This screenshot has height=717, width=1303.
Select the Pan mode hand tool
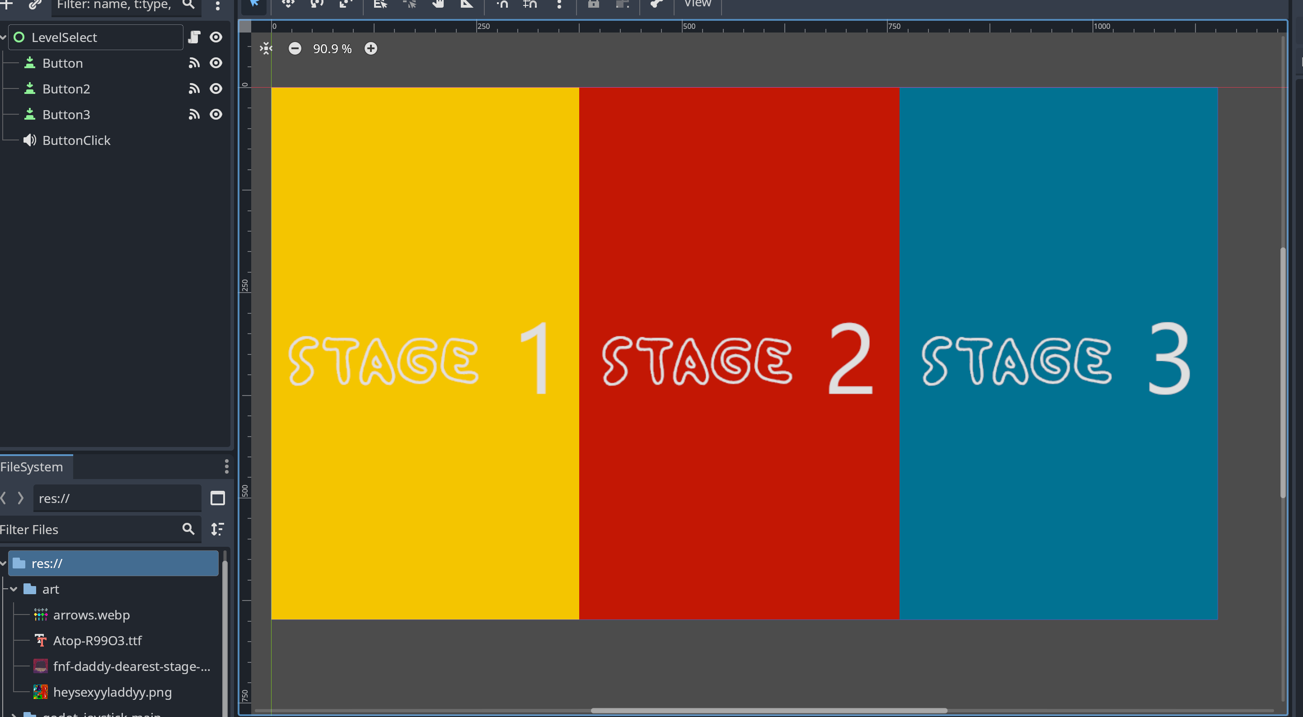(438, 4)
